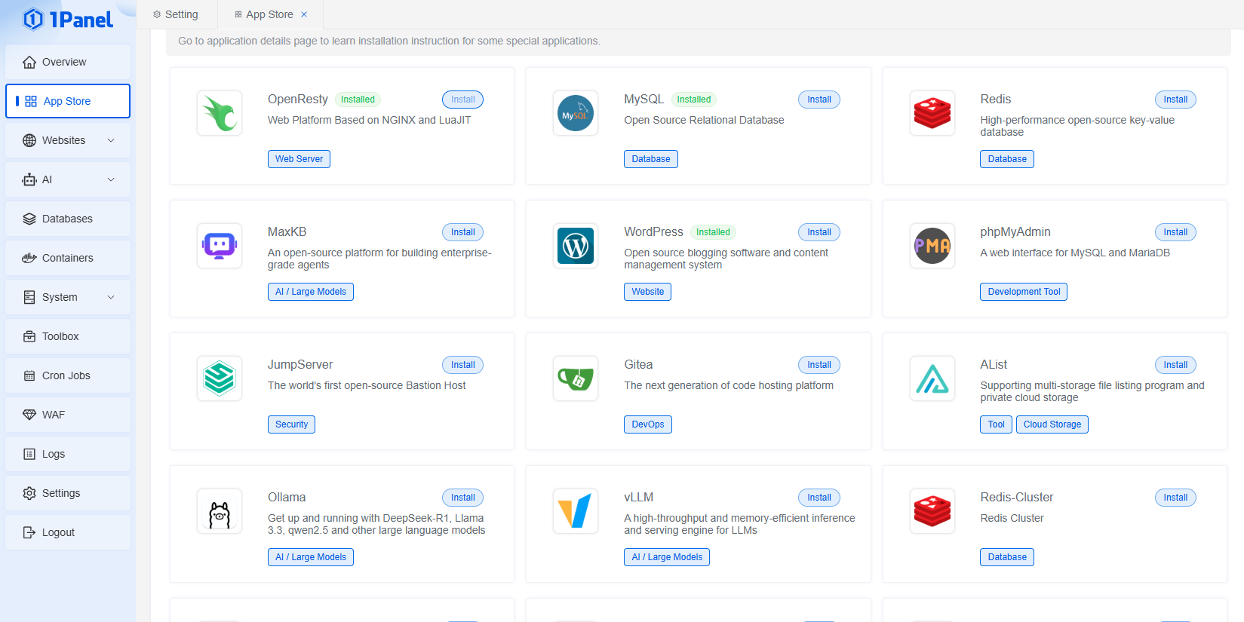Open the Gitea app icon

coord(576,378)
